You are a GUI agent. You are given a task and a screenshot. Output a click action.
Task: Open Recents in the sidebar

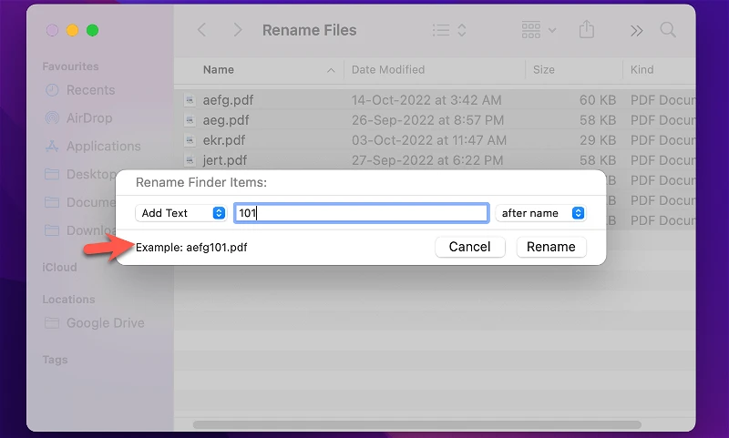90,90
